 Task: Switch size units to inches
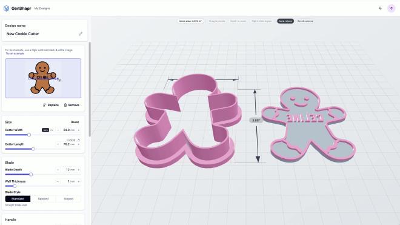(52, 130)
